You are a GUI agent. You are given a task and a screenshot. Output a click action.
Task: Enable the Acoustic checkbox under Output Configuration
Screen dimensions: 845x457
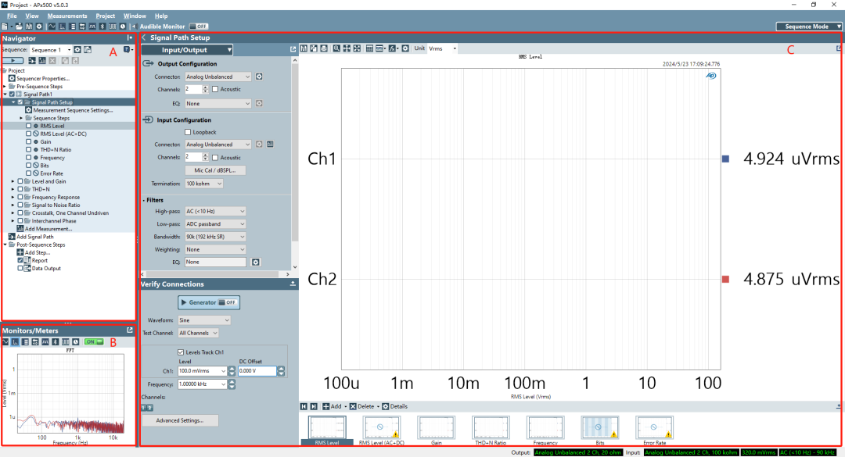click(x=215, y=89)
